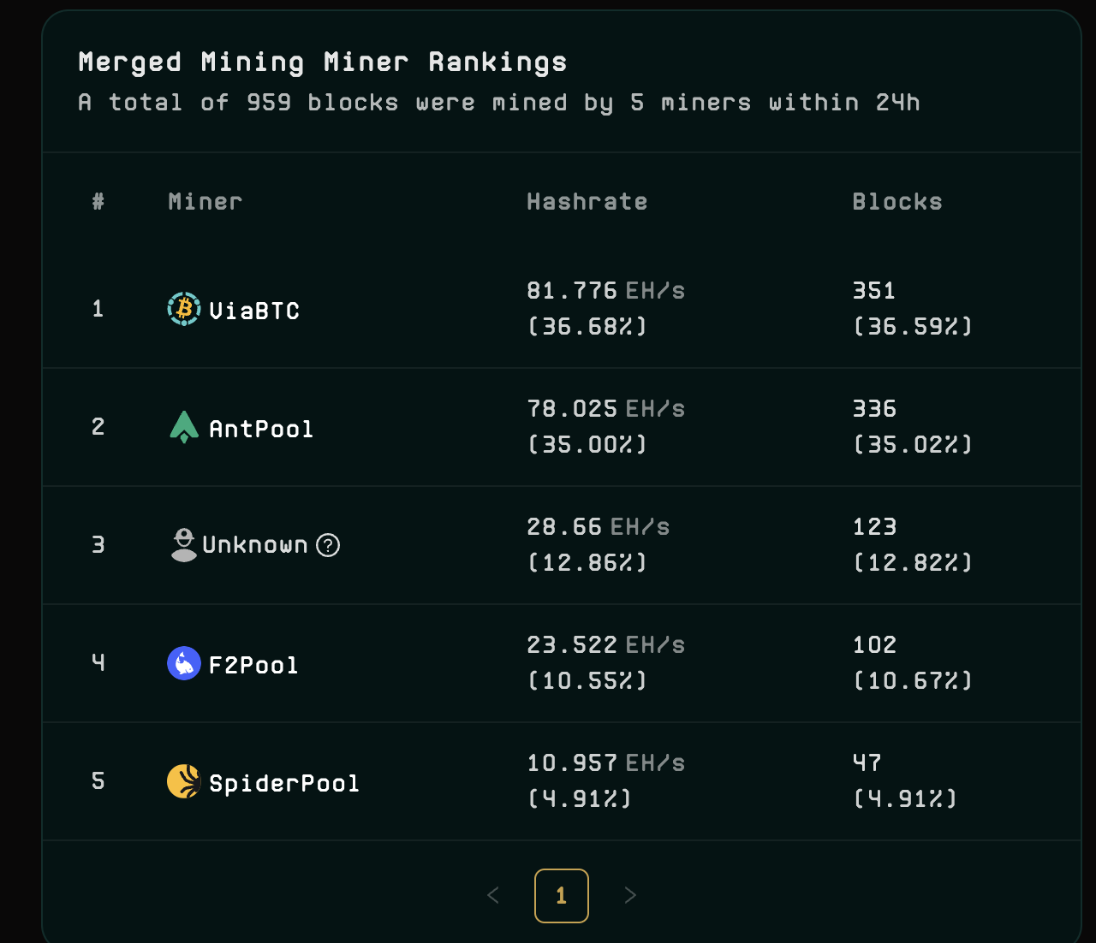Select the Unknown miner row

(x=562, y=545)
